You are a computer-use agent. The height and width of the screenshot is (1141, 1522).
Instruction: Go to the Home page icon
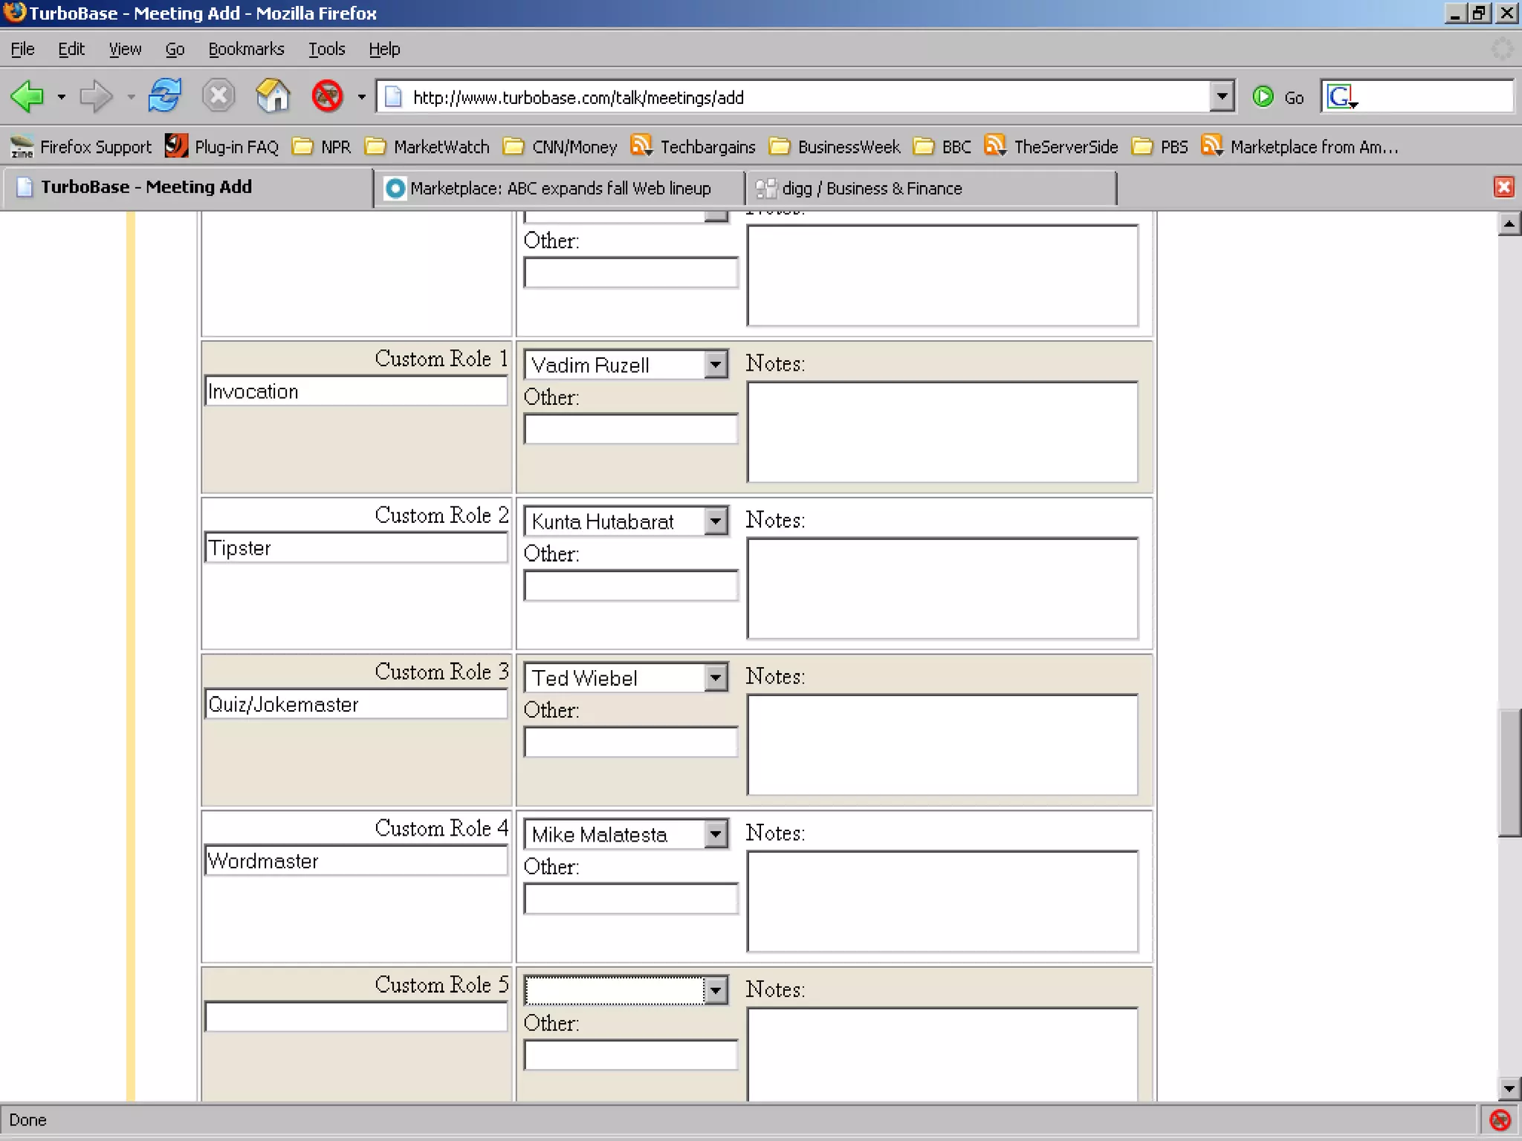tap(273, 97)
